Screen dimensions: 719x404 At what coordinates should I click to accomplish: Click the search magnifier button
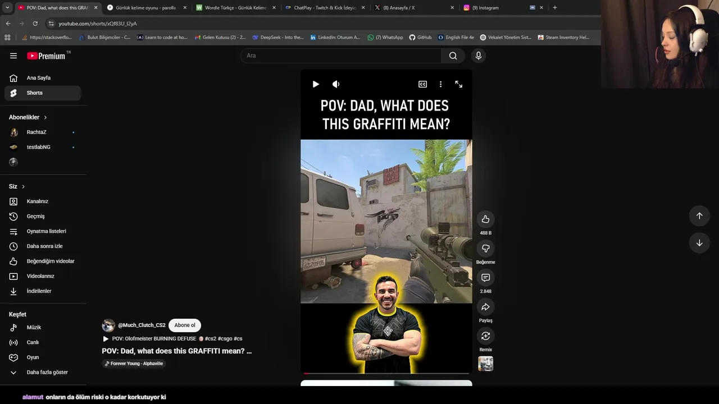pos(453,56)
